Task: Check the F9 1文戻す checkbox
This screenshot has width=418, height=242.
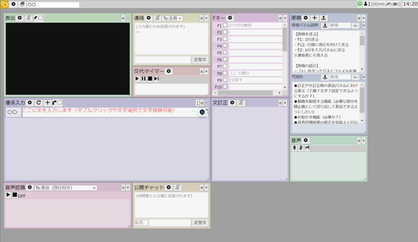Action: 225,80
